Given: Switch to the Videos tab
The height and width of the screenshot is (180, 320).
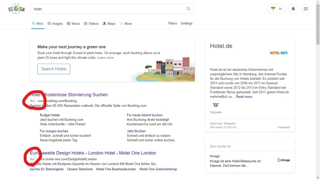Looking at the screenshot, I should [x=91, y=23].
